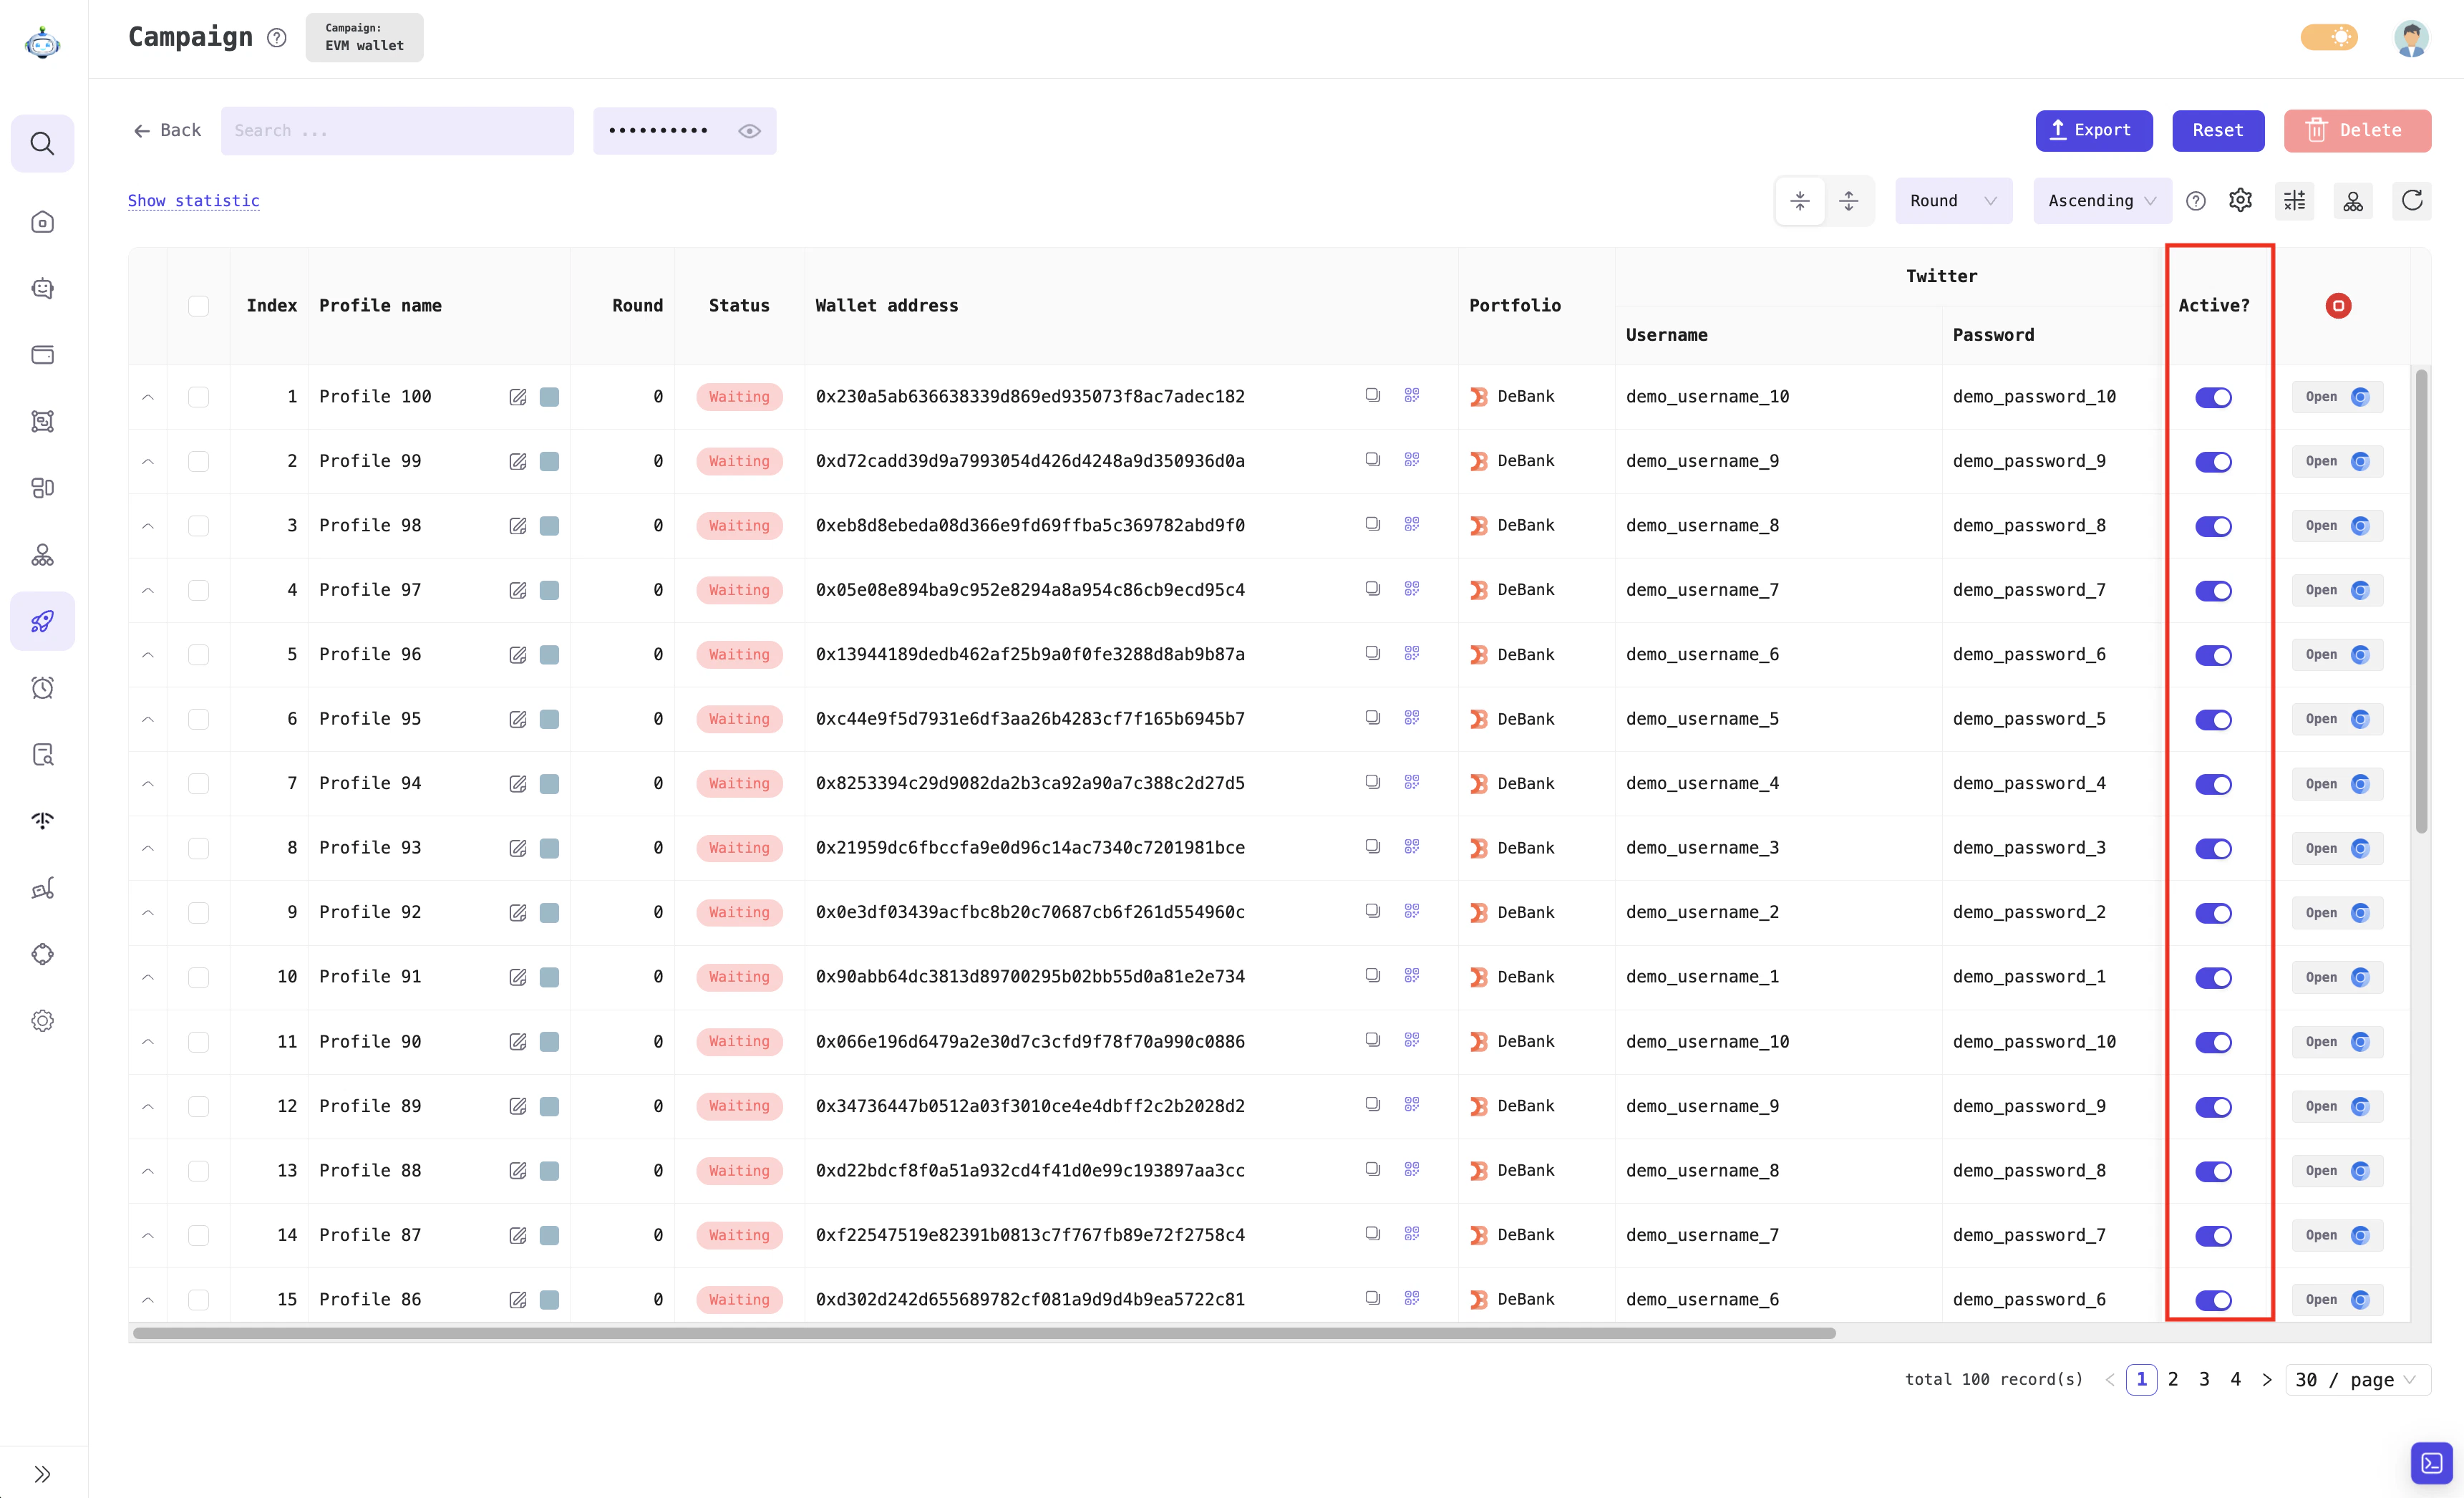The height and width of the screenshot is (1498, 2464).
Task: Open the home section in the sidebar
Action: coord(42,221)
